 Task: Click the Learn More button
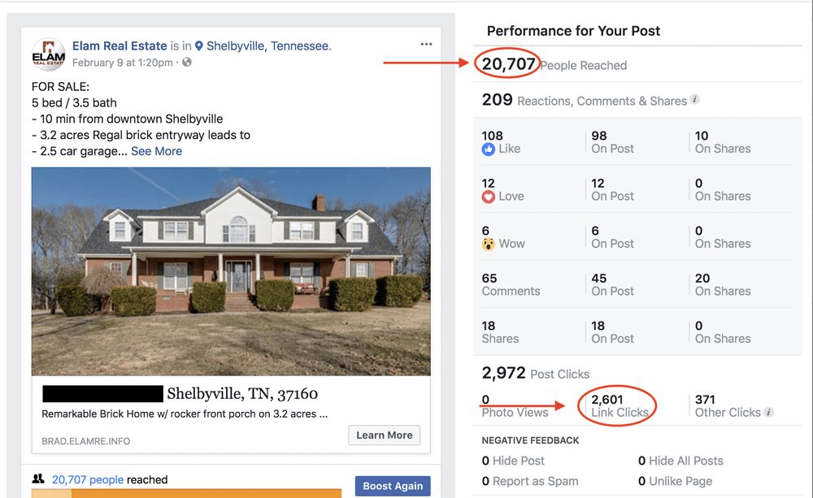[x=385, y=435]
